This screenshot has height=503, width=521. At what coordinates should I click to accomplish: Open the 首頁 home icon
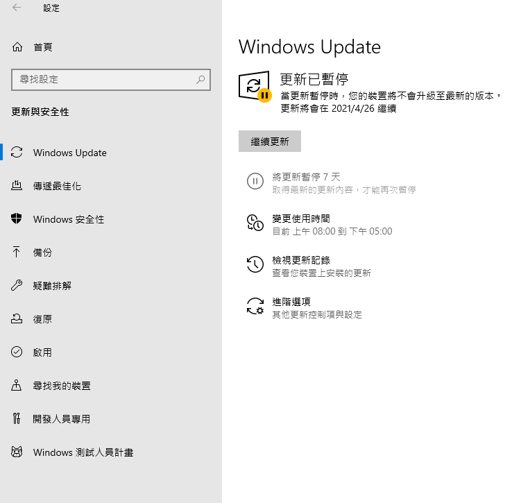point(17,47)
